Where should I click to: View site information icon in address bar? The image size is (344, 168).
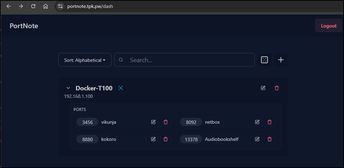click(60, 6)
